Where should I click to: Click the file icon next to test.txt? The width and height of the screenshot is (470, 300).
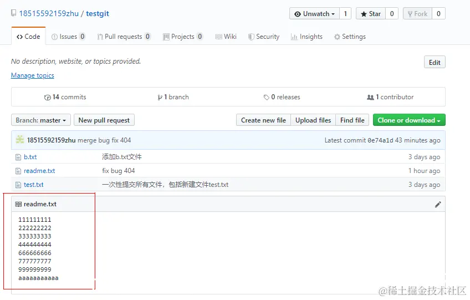pyautogui.click(x=18, y=185)
